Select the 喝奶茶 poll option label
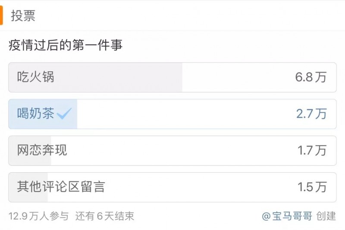Image resolution: width=345 pixels, height=230 pixels. (36, 114)
